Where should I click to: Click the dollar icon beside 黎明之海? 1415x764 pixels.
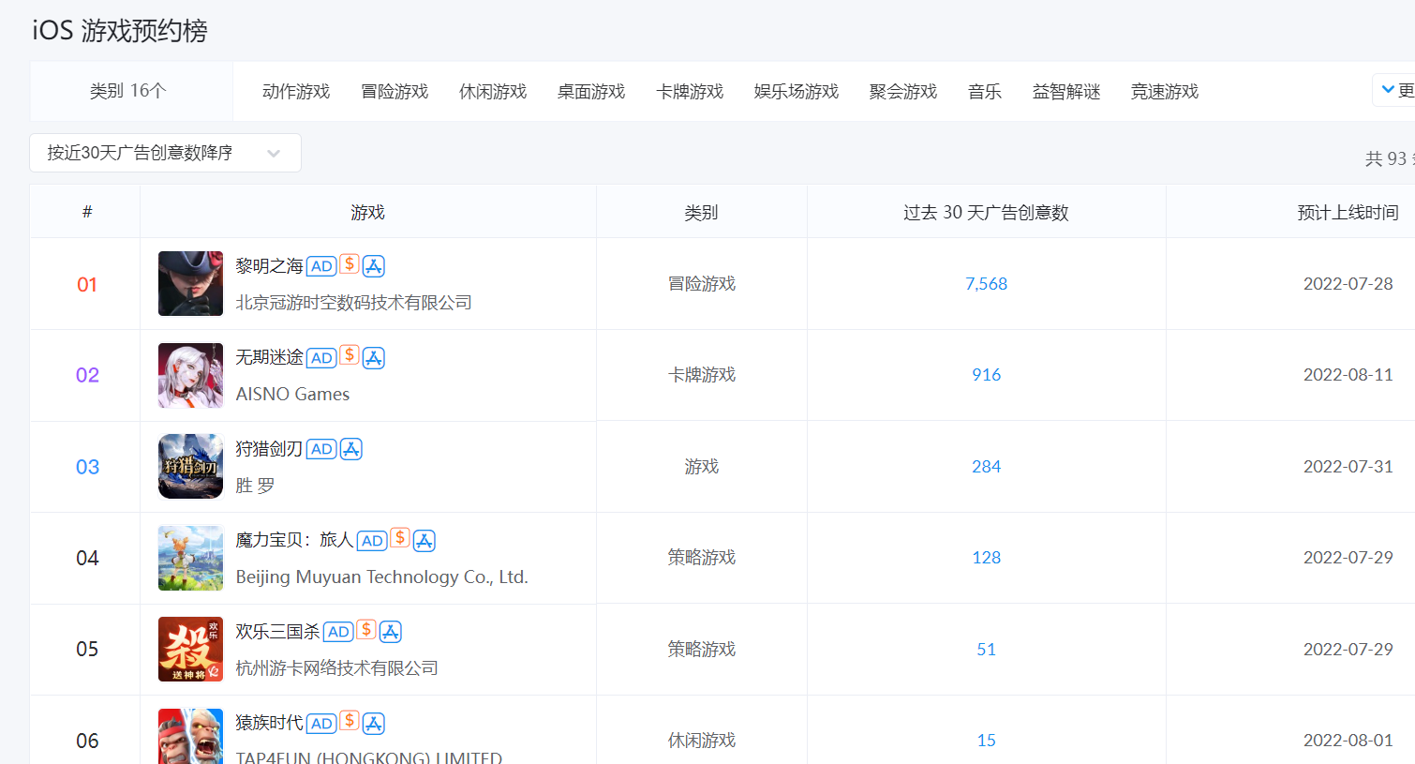coord(350,264)
